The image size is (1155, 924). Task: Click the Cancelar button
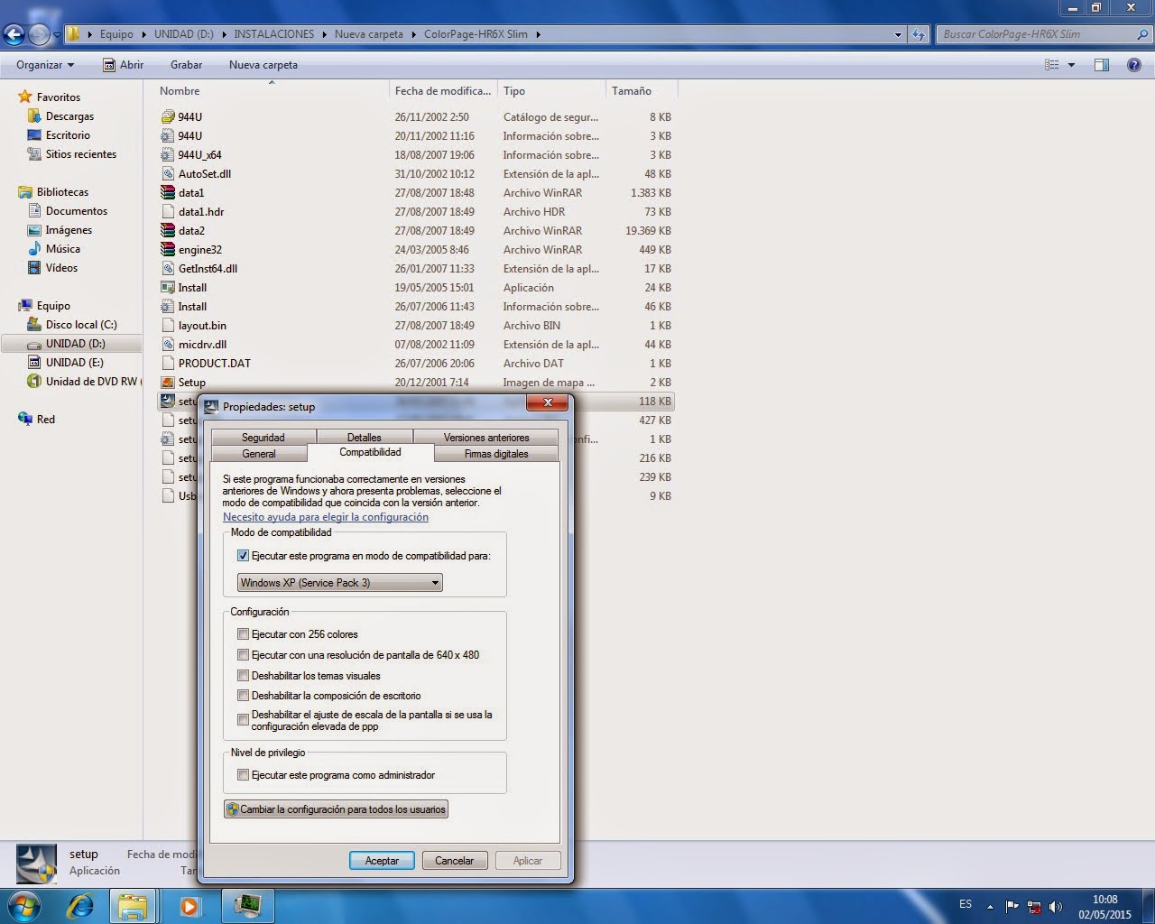click(455, 861)
